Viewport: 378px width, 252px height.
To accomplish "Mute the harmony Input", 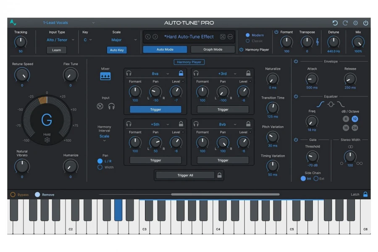I will click(100, 106).
